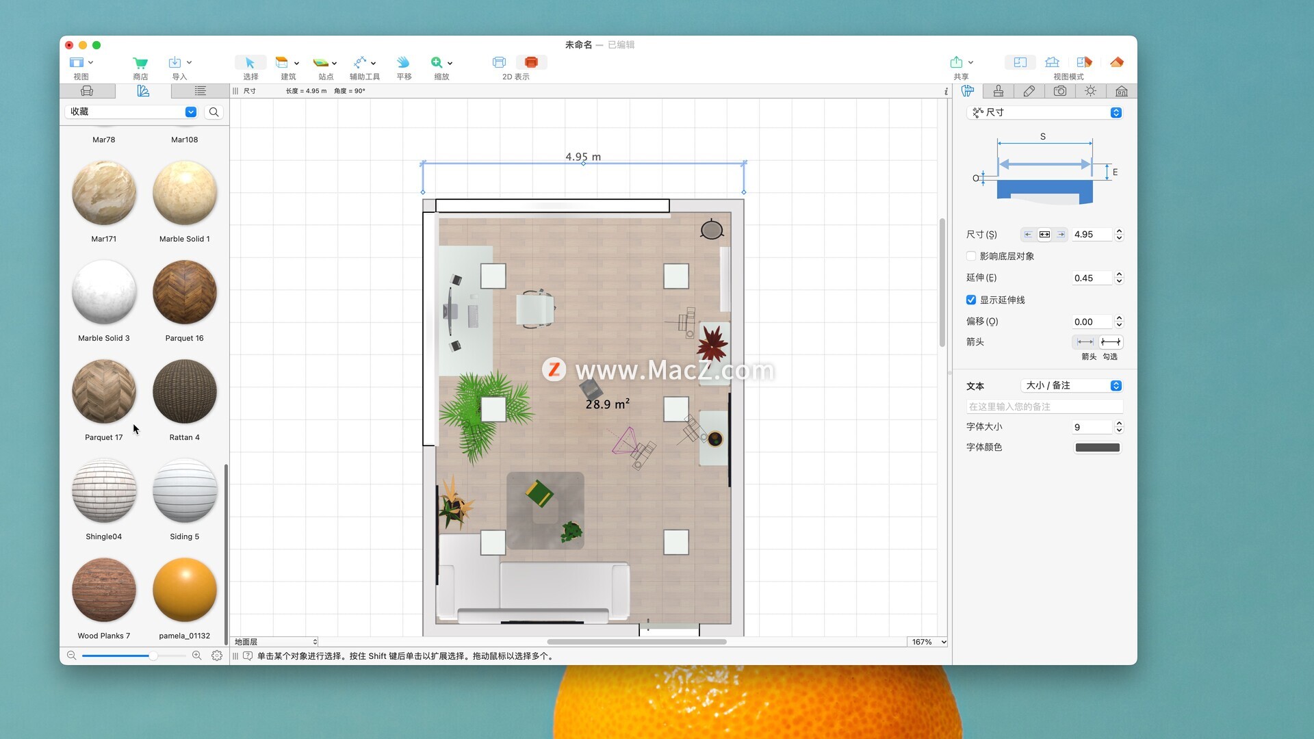Click the zoom-in magnifier under library
This screenshot has width=1314, height=739.
coord(197,656)
